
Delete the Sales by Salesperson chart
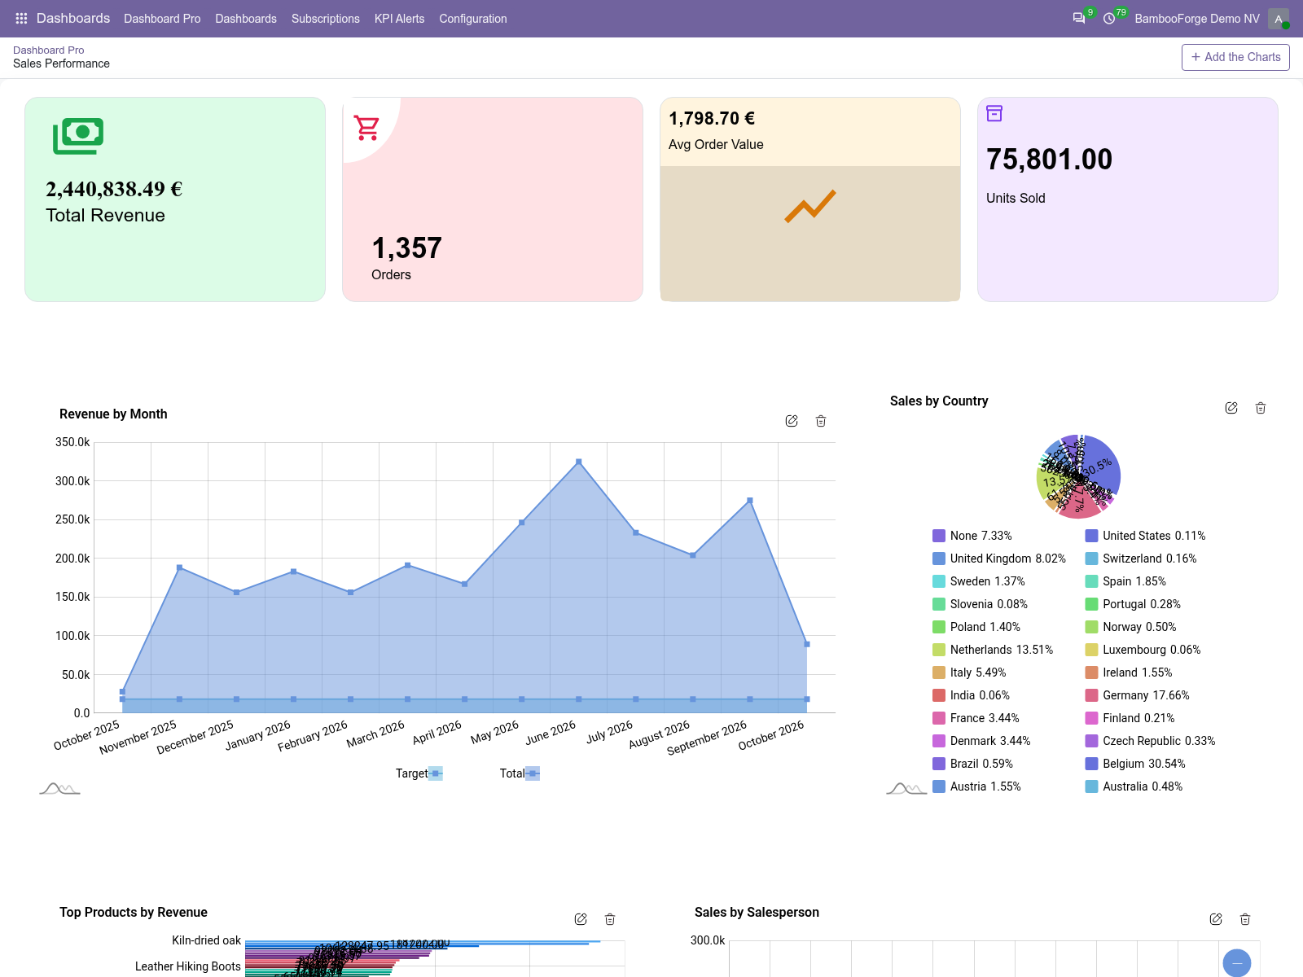(1245, 919)
